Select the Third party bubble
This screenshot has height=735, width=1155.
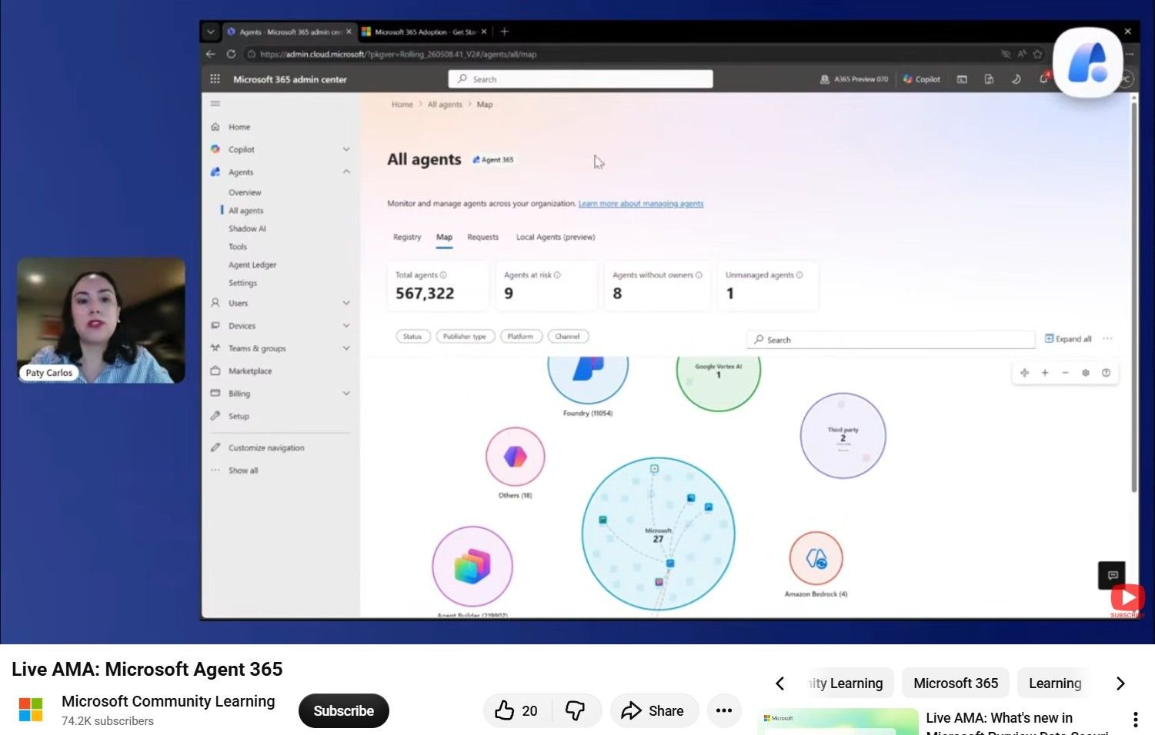(x=843, y=436)
